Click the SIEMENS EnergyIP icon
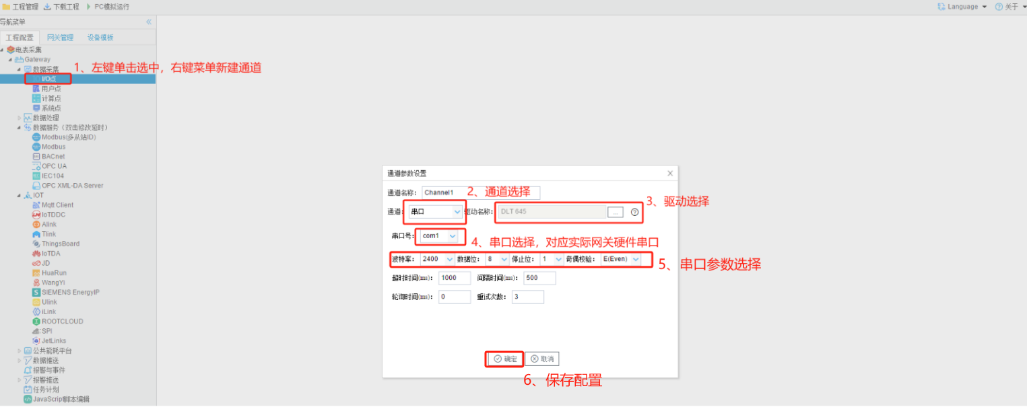 [36, 293]
